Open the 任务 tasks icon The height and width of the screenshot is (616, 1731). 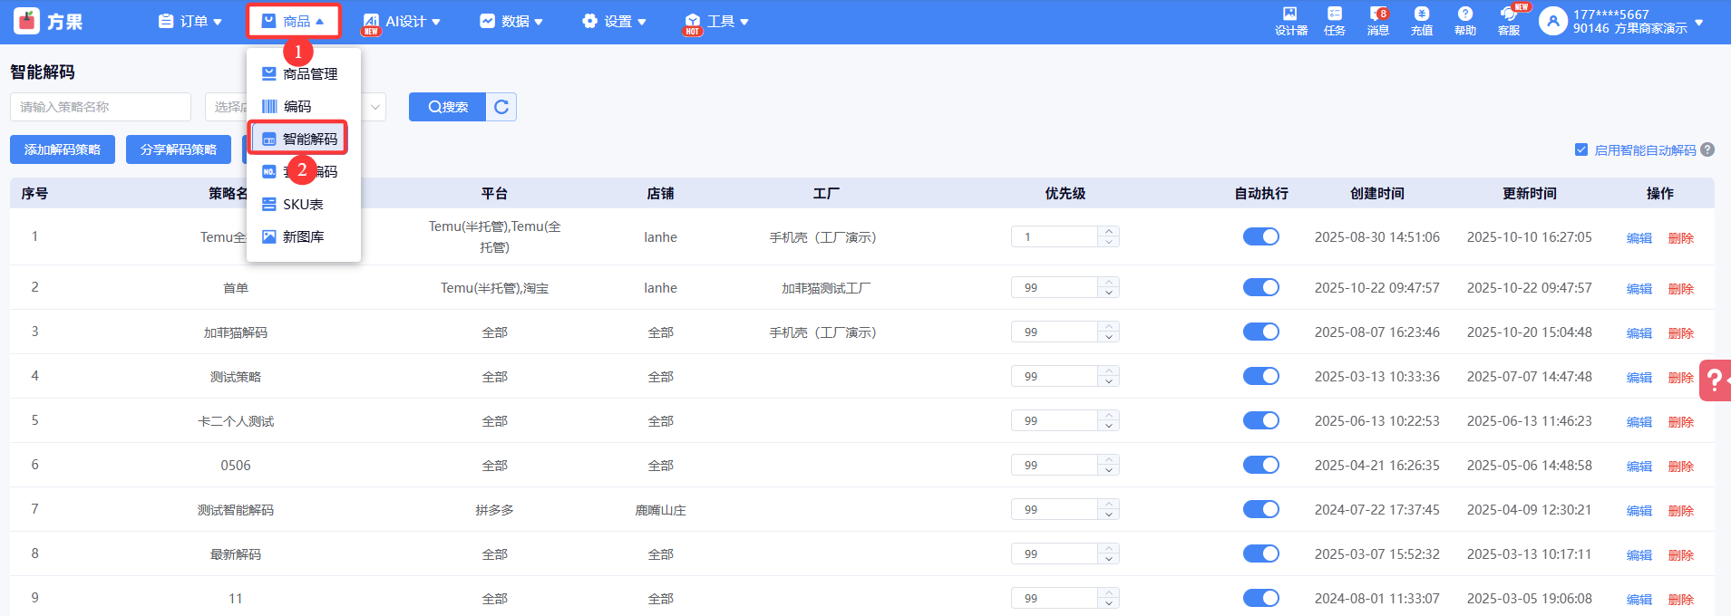[x=1334, y=20]
